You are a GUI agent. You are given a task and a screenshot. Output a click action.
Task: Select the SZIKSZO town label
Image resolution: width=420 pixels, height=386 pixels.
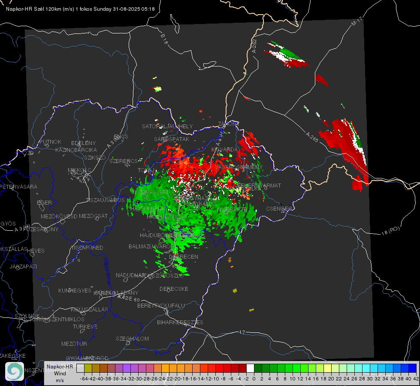pos(95,157)
